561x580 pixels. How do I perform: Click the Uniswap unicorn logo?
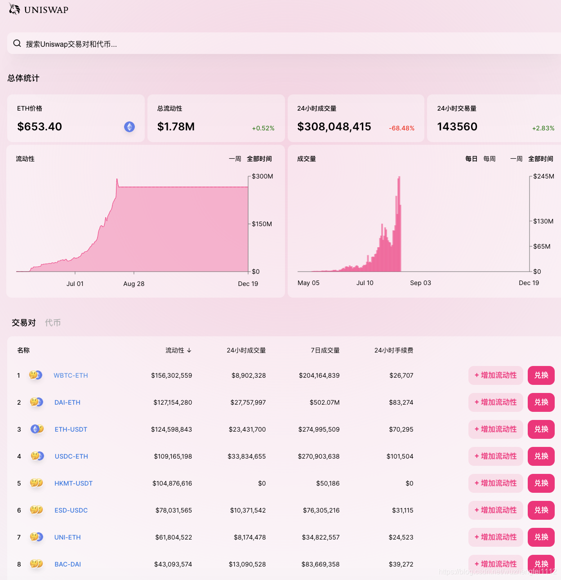[x=14, y=9]
